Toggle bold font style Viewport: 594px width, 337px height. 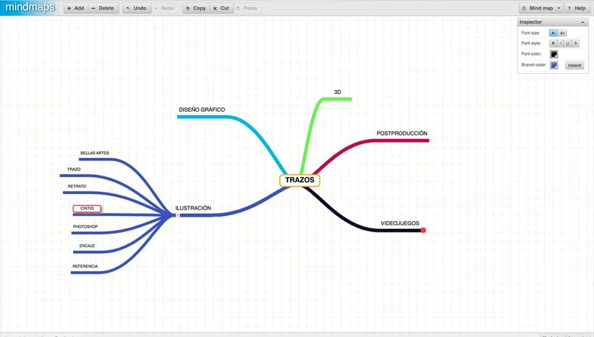pyautogui.click(x=553, y=43)
